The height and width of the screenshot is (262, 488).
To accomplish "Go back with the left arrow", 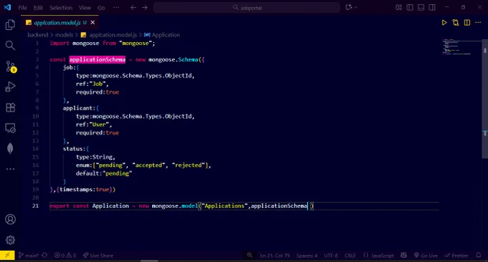I will tap(133, 7).
